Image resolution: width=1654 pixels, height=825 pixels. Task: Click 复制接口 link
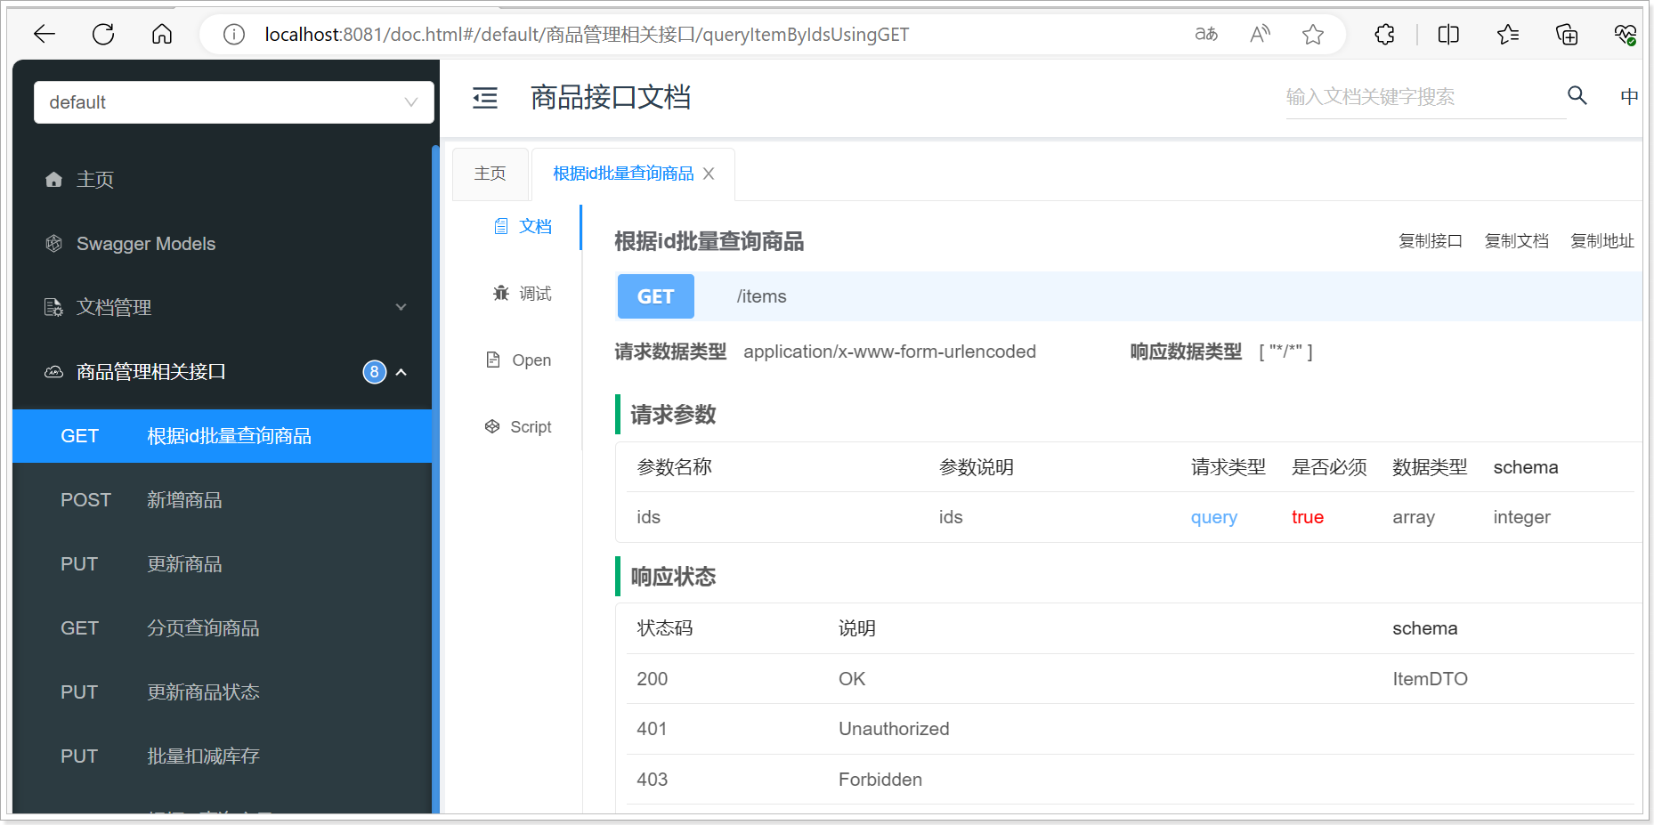(x=1431, y=241)
